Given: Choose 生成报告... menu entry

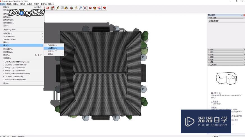Looking at the screenshot, I should (22, 58).
